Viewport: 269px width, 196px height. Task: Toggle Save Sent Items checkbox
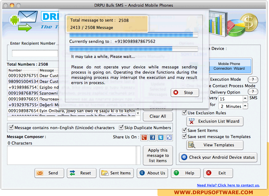[184, 130]
